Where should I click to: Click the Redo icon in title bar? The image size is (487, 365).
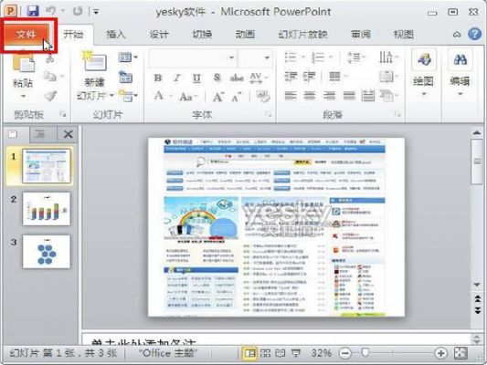coord(78,11)
